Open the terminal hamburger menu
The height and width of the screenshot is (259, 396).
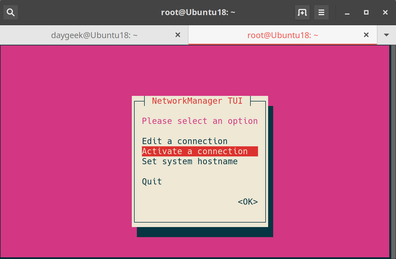[321, 12]
